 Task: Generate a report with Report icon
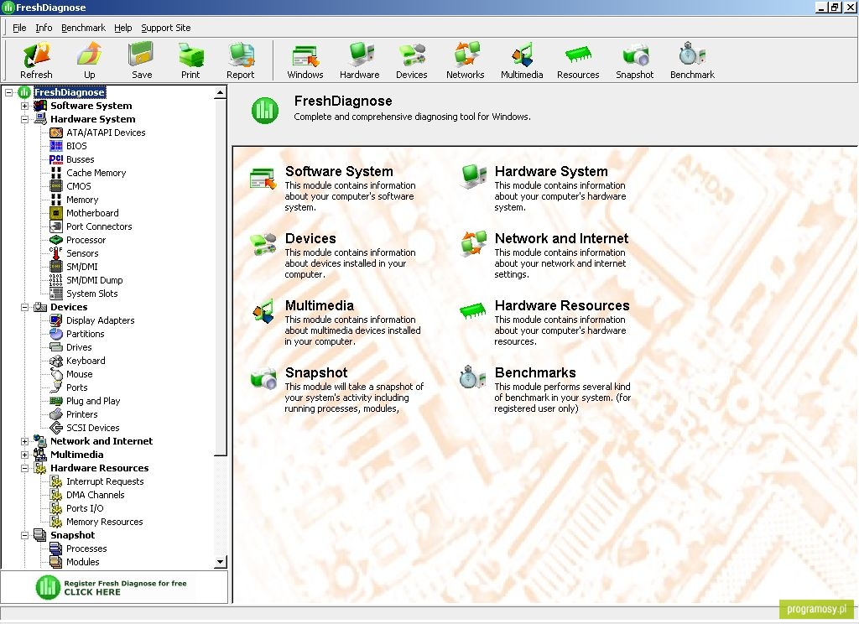[241, 55]
